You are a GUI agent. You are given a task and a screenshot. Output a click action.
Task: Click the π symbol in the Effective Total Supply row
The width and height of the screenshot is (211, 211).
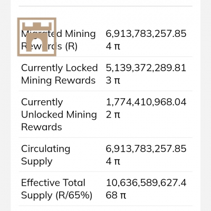(x=123, y=196)
